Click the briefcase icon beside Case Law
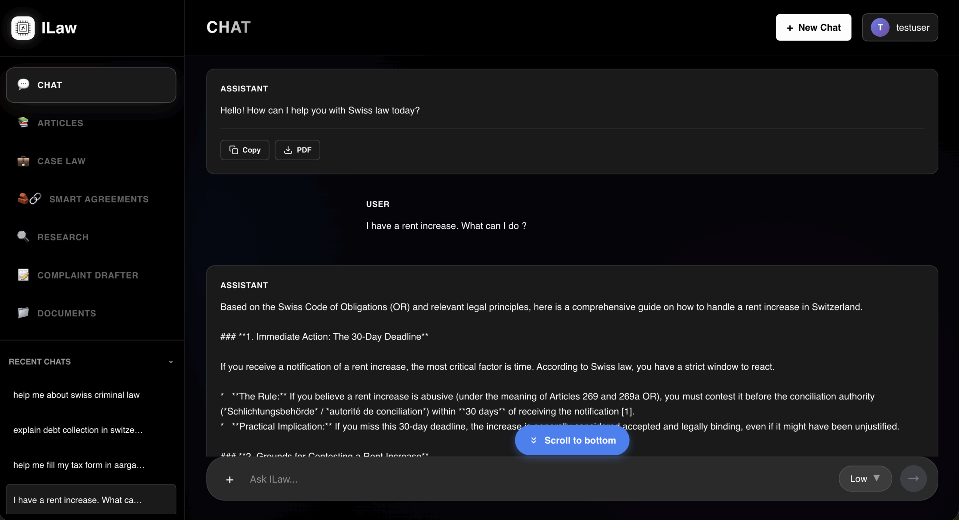 pyautogui.click(x=23, y=161)
